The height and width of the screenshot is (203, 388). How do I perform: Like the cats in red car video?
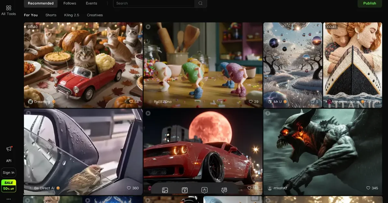[x=131, y=101]
